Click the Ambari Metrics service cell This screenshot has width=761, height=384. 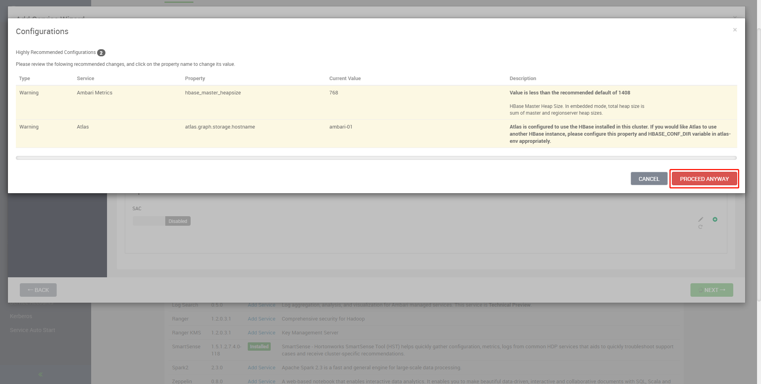95,93
